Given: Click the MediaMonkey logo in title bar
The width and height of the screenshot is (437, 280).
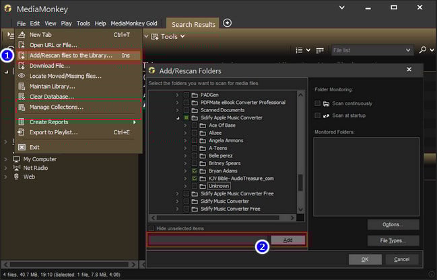Looking at the screenshot, I should 8,9.
